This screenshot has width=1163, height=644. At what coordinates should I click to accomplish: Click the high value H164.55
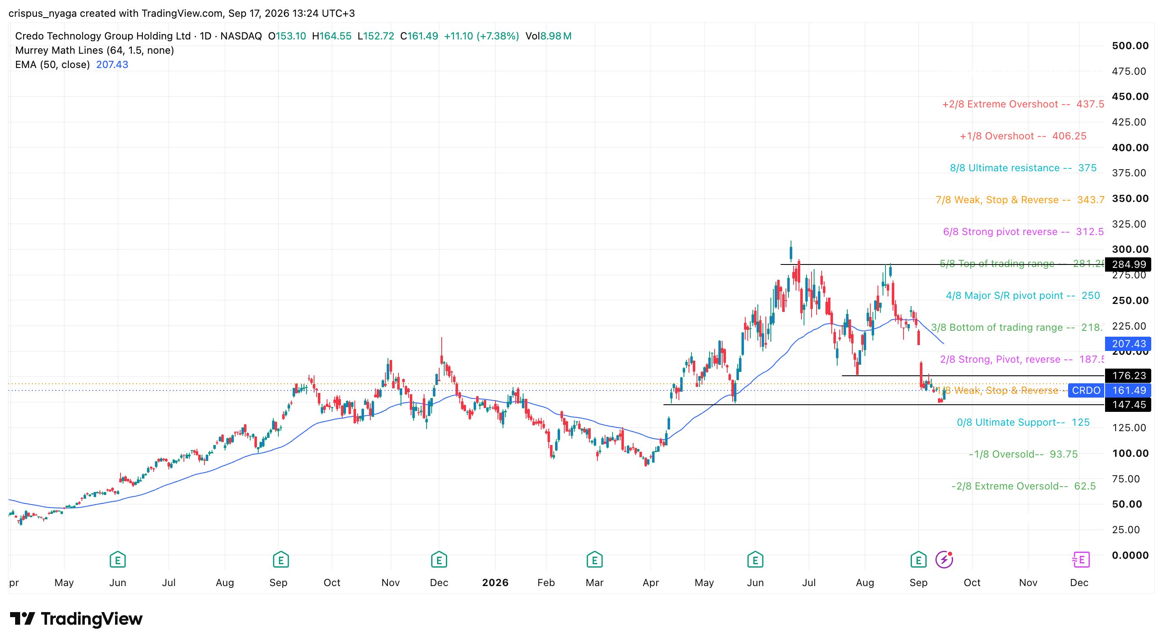[332, 36]
